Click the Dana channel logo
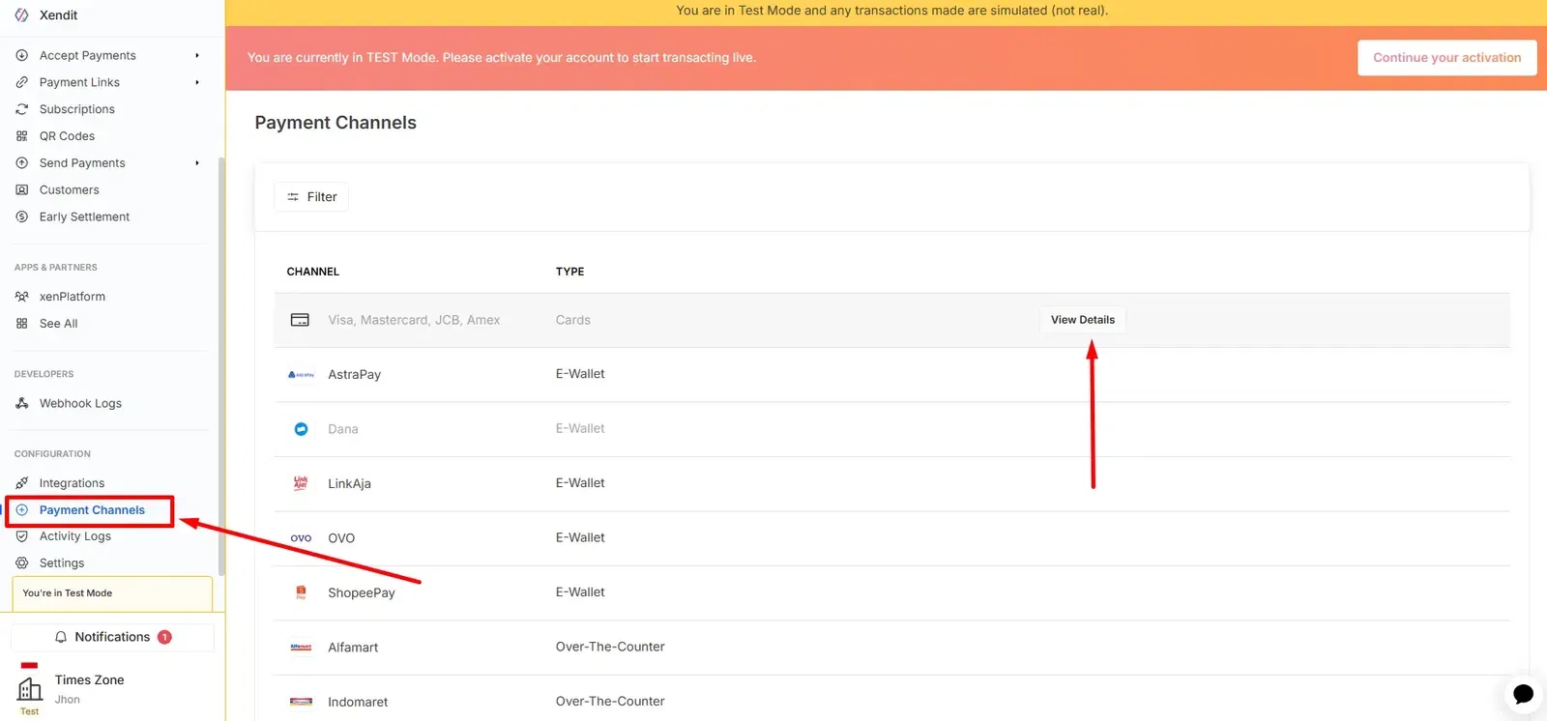 click(301, 429)
